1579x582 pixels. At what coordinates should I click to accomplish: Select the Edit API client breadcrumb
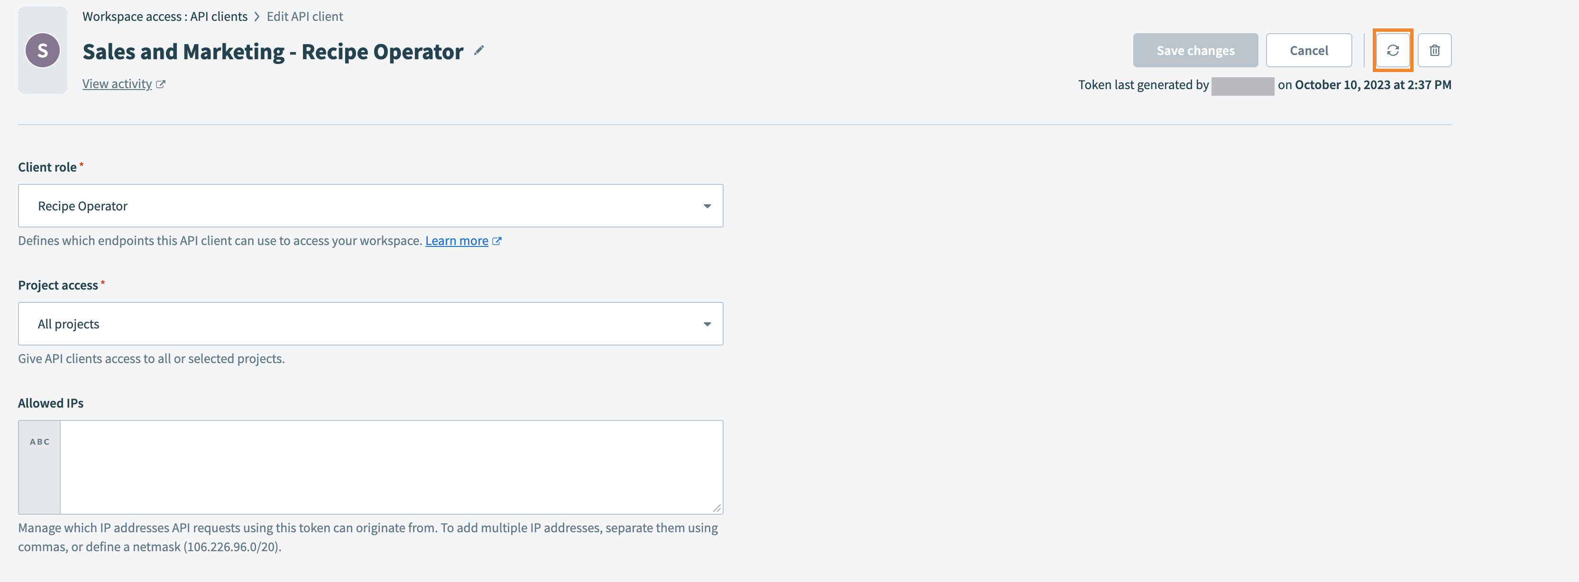tap(304, 16)
